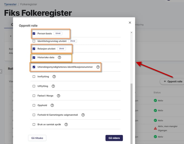Image resolution: width=184 pixels, height=144 pixels.
Task: Show help icon for Bruk av samisk språk
Action: pos(66,125)
